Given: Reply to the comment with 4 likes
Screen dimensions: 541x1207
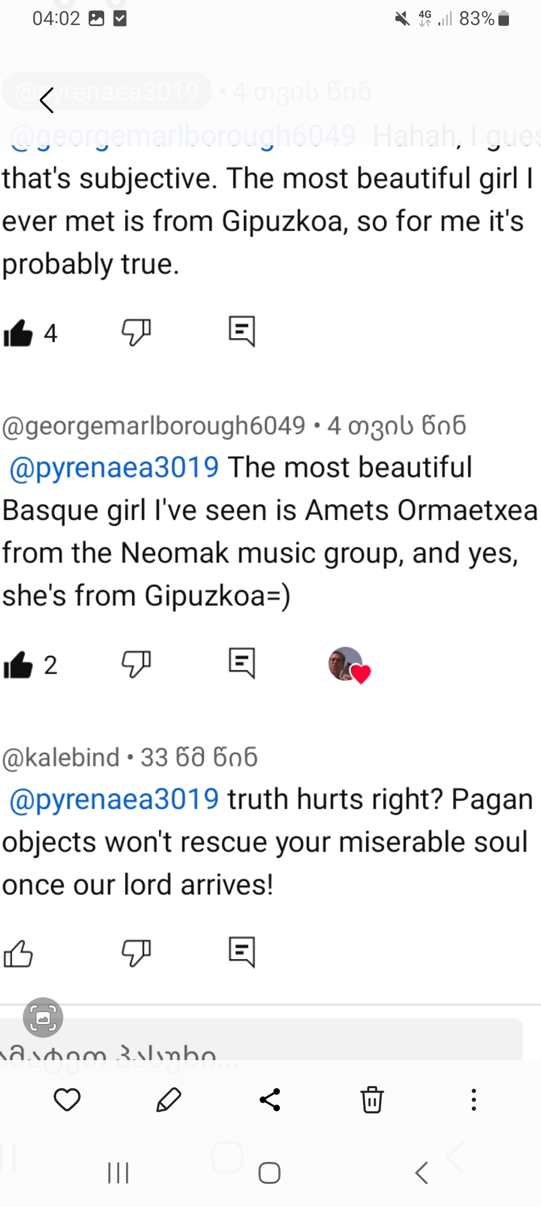Looking at the screenshot, I should [x=242, y=331].
